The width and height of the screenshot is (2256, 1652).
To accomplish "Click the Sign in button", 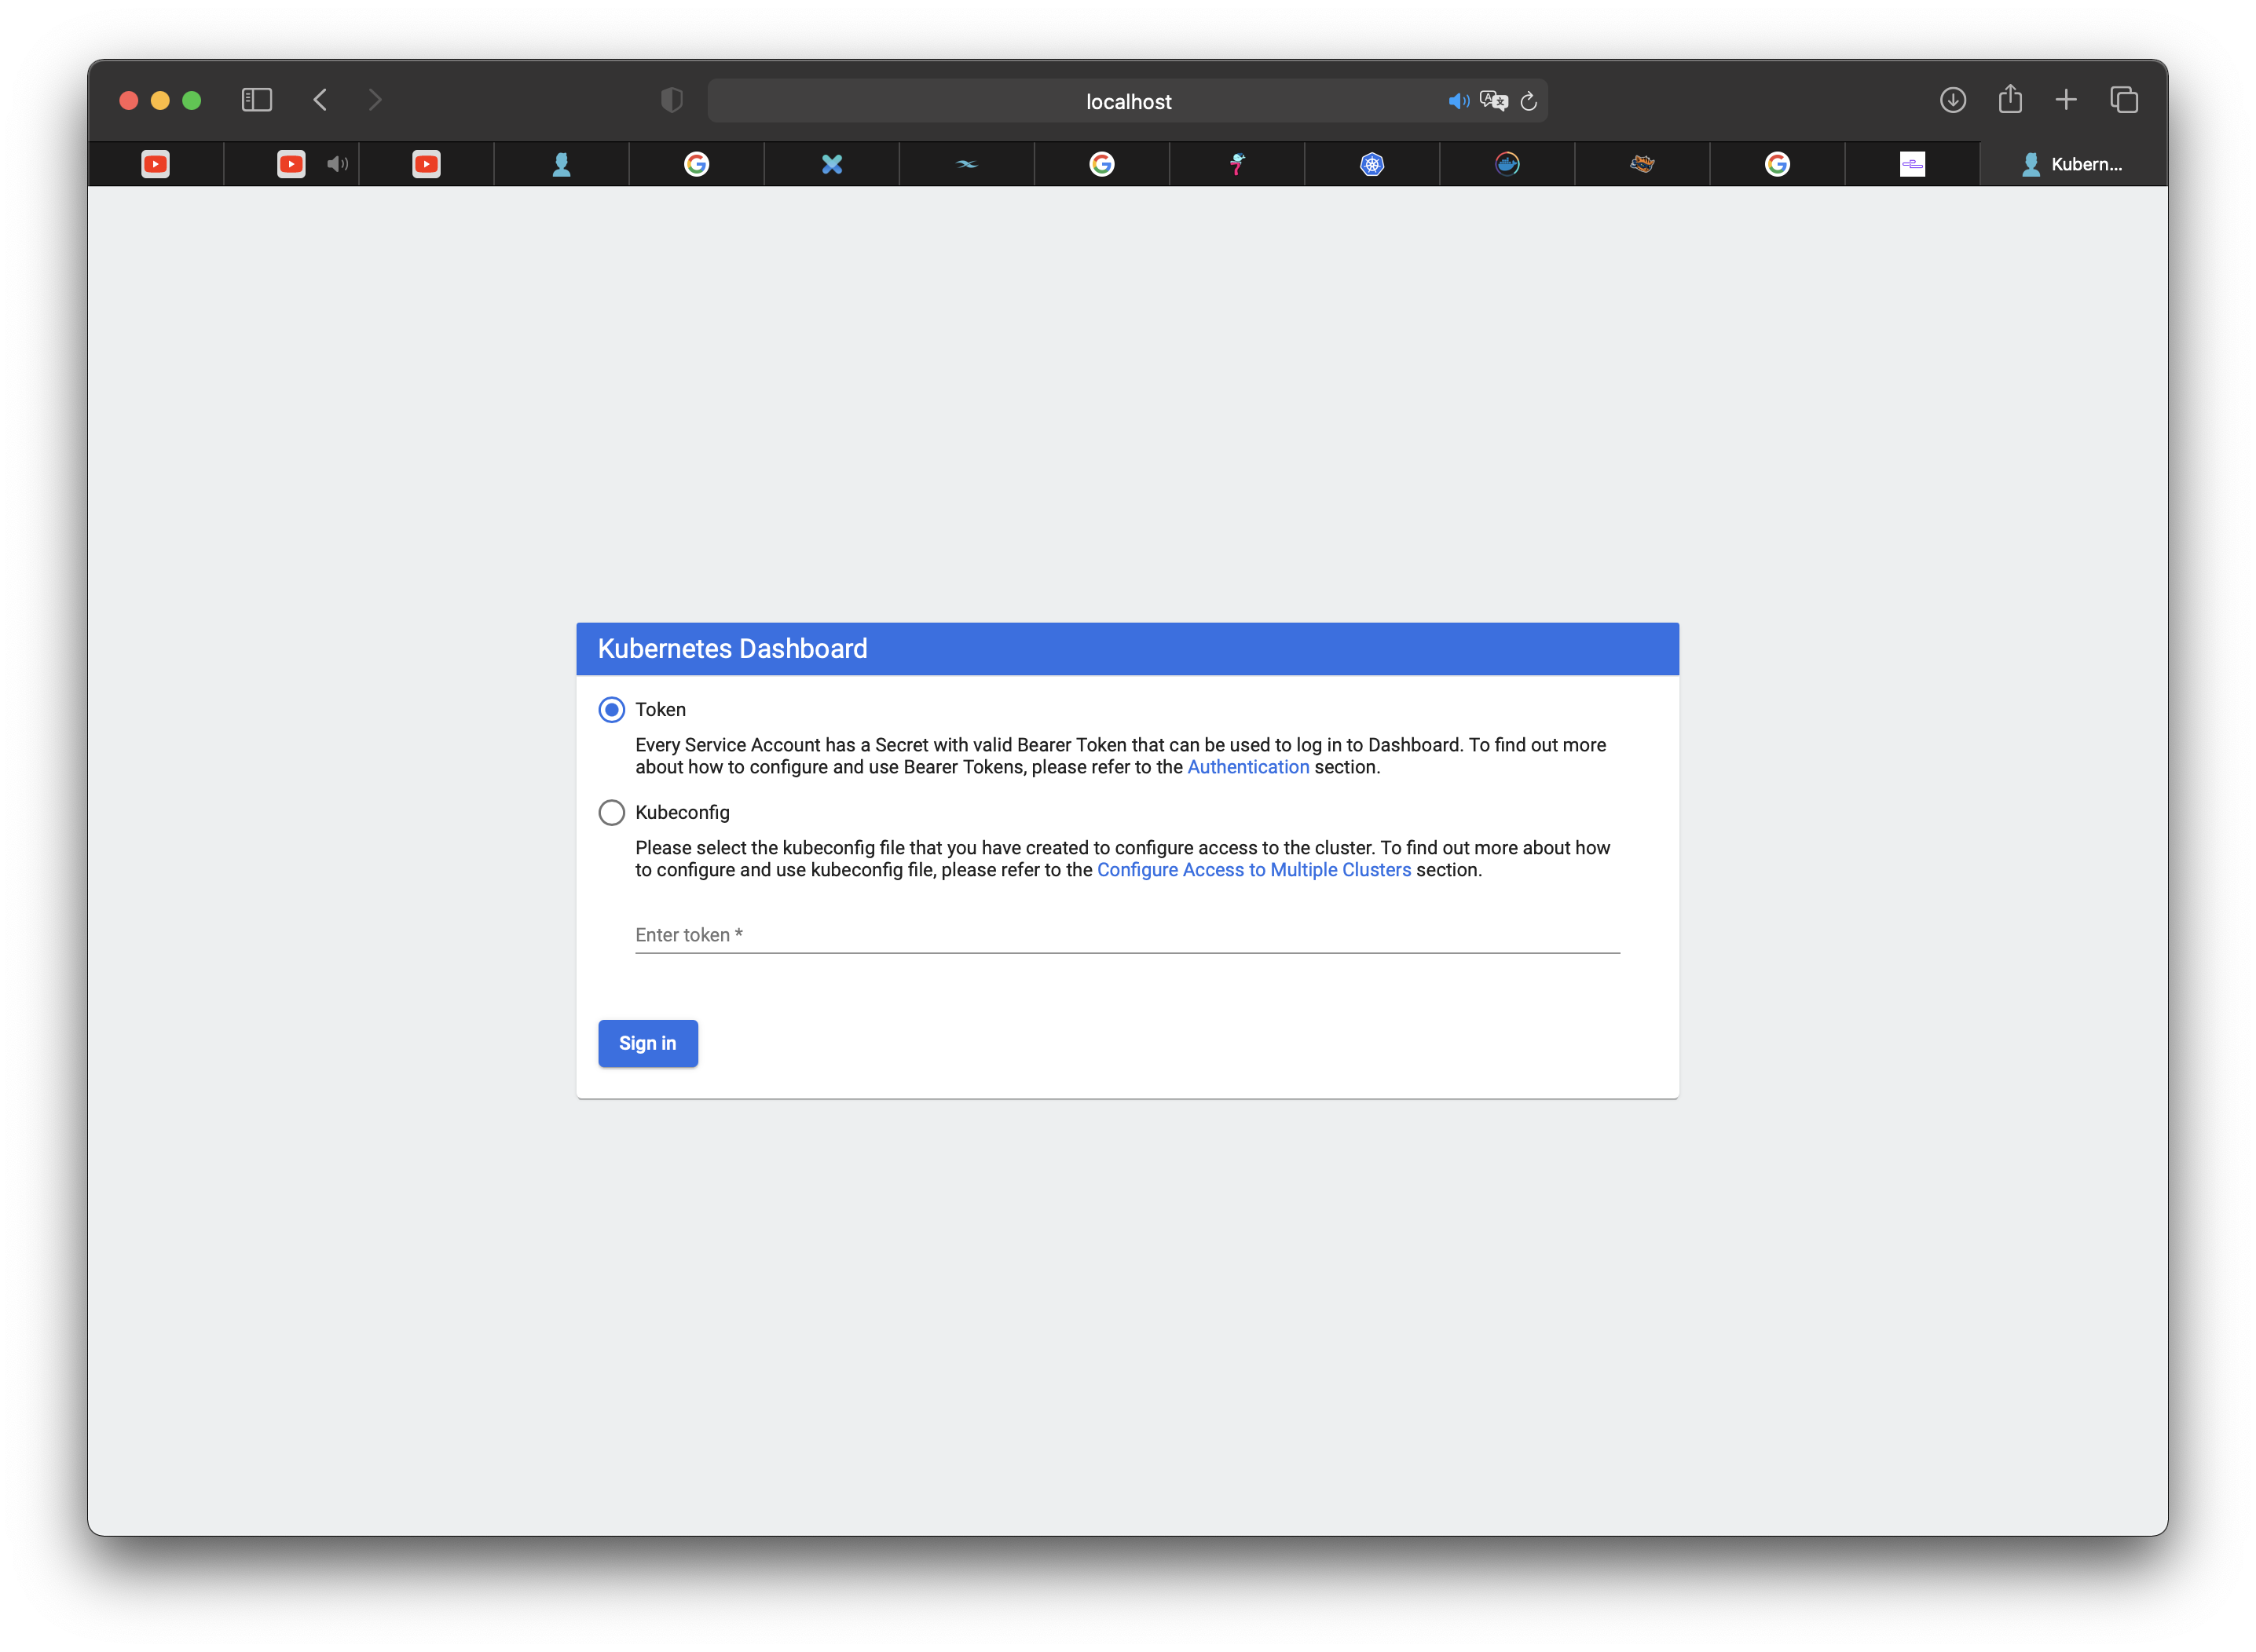I will pyautogui.click(x=647, y=1043).
